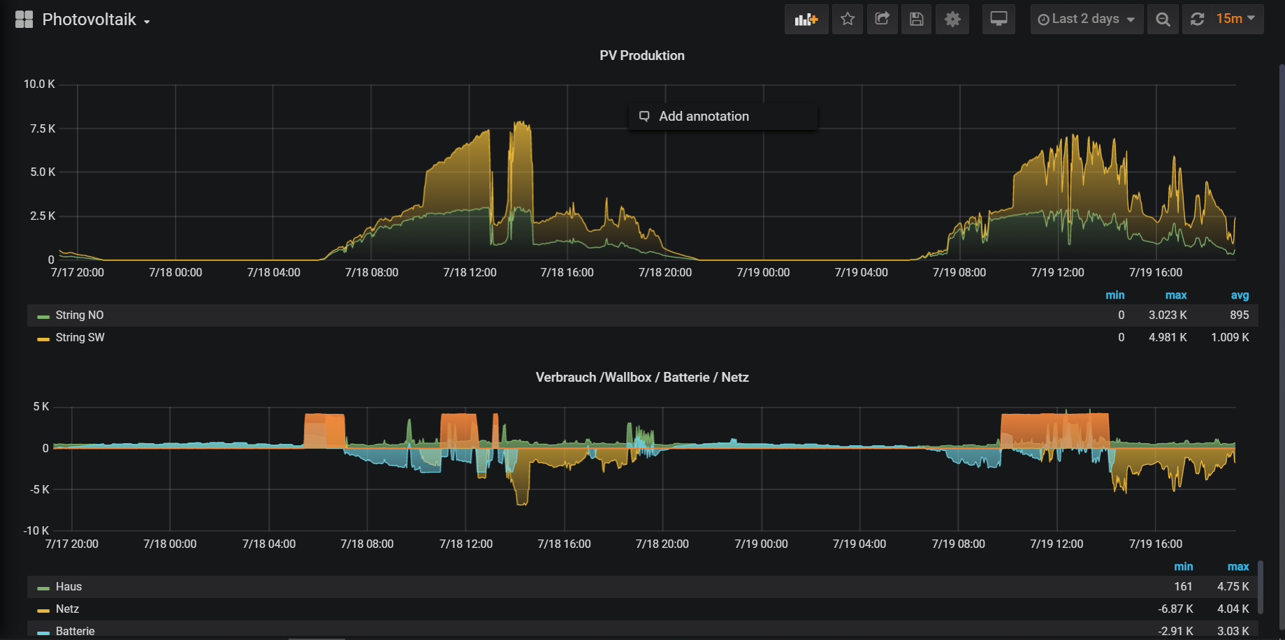The image size is (1285, 640).
Task: Open dashboard settings gear
Action: 952,19
